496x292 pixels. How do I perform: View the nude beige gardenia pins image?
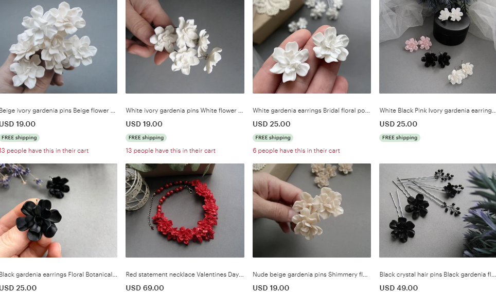pyautogui.click(x=312, y=210)
